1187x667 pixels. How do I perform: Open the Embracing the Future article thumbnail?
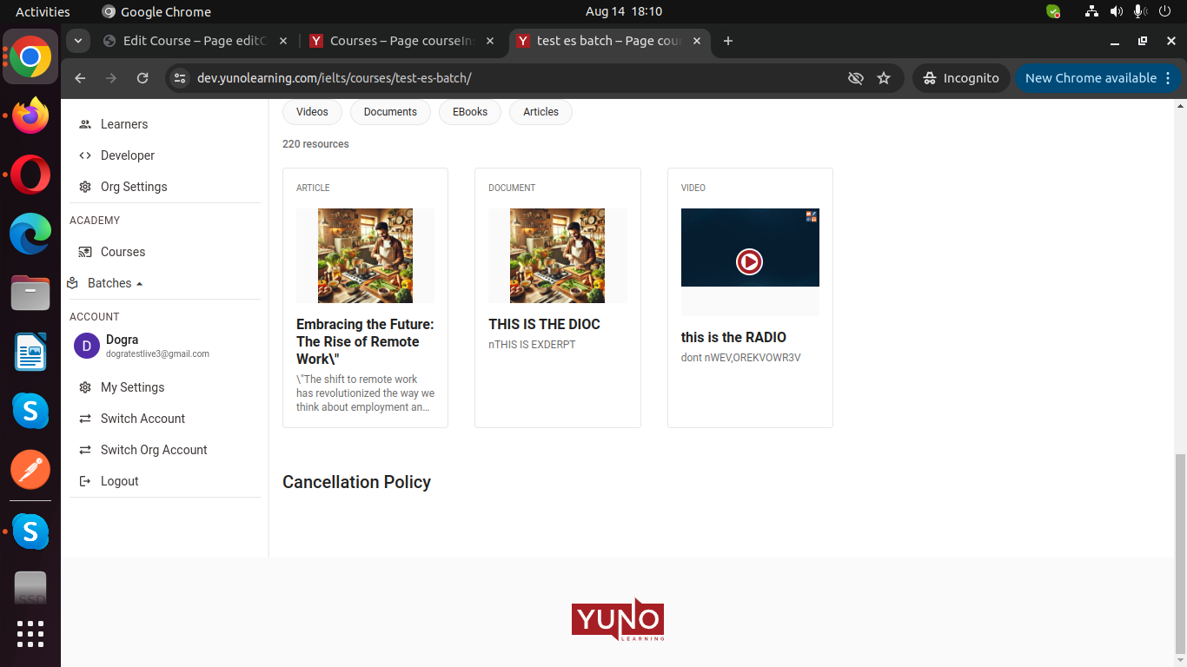(365, 255)
